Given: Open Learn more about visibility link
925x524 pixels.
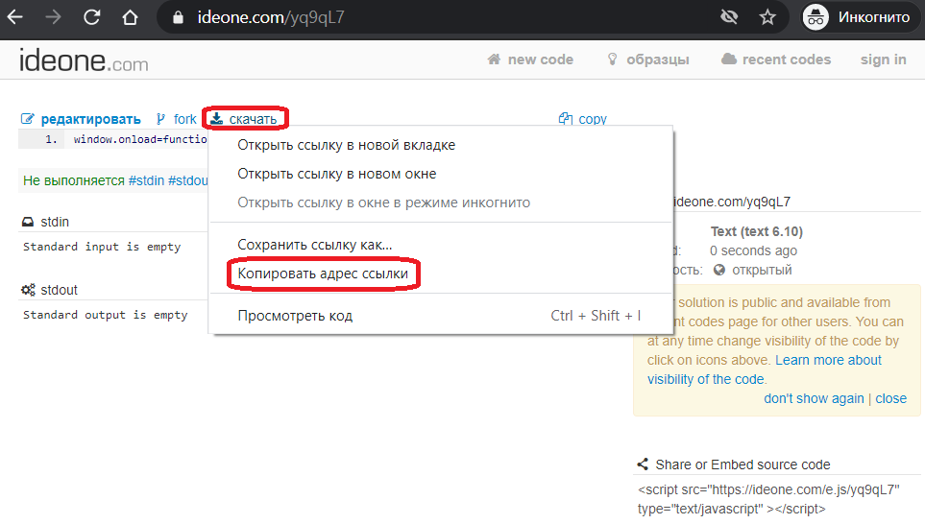Looking at the screenshot, I should click(828, 360).
